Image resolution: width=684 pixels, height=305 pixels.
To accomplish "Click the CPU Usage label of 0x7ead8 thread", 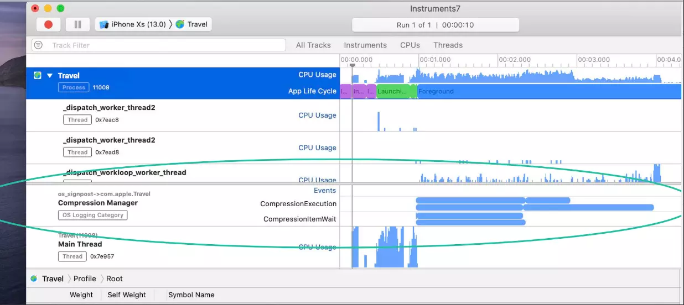I will click(317, 148).
